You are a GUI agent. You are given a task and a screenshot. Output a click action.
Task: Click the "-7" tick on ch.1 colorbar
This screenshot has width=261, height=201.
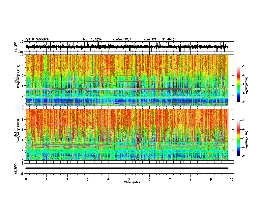coord(243,102)
